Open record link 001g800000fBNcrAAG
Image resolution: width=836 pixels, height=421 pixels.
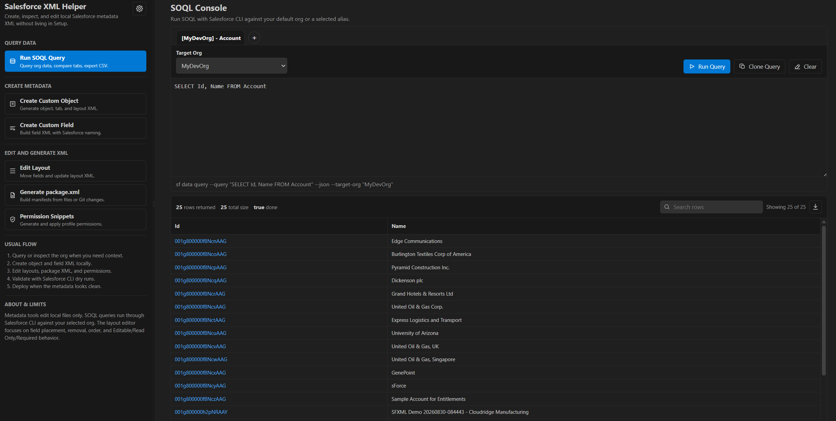click(200, 294)
